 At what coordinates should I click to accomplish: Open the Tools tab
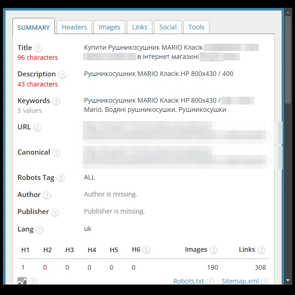point(196,27)
